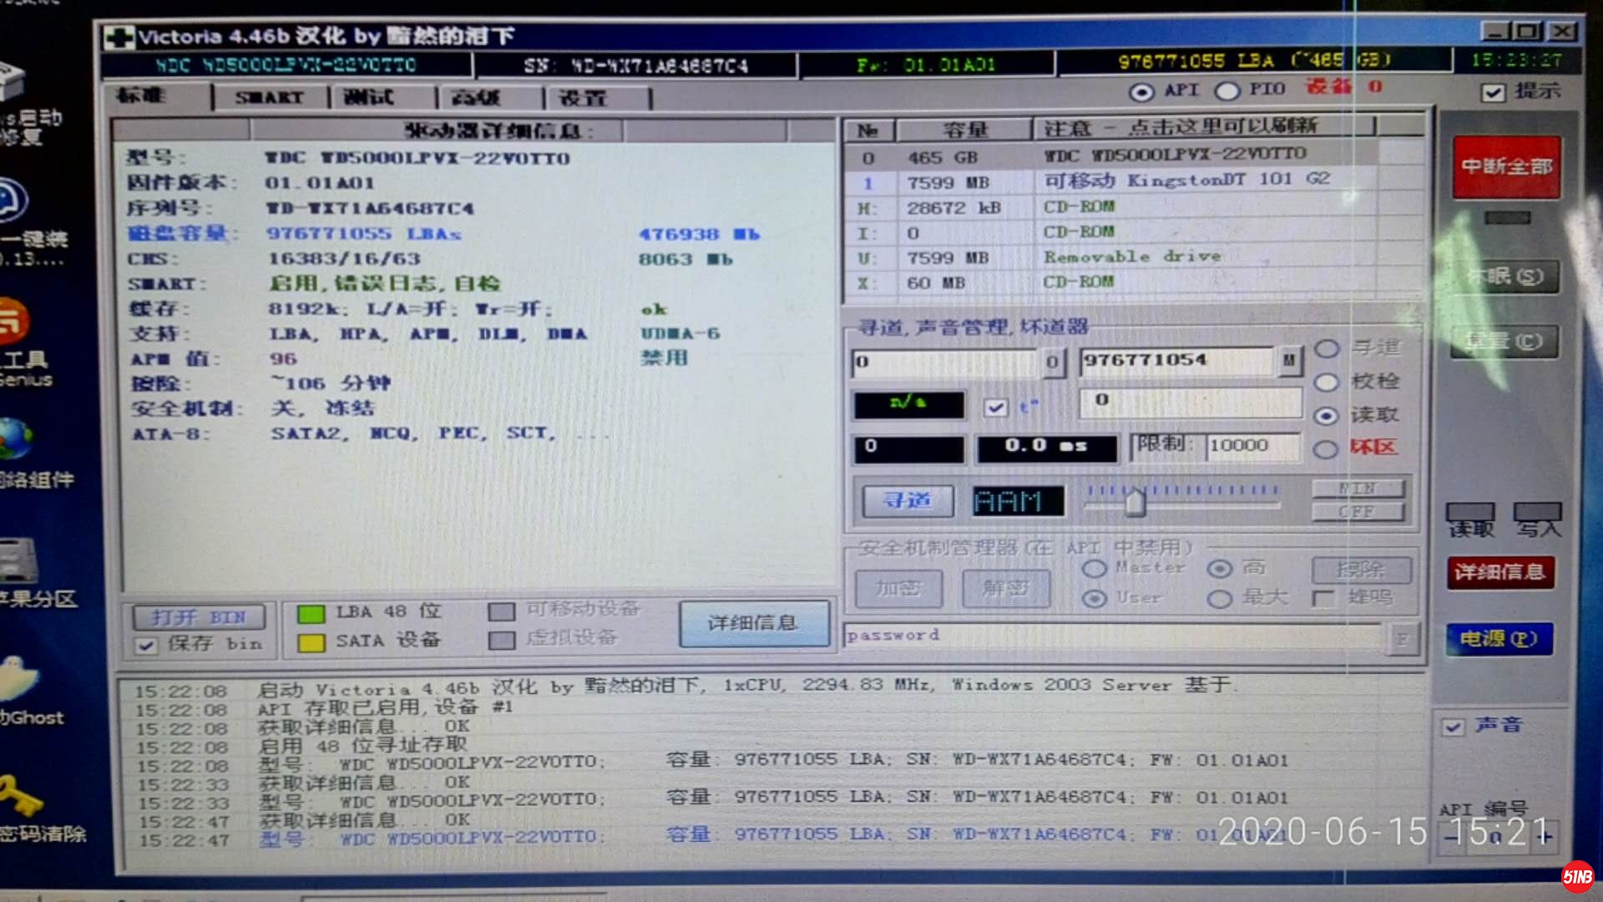Screen dimensions: 1603x902
Task: Open the password removal key icon
Action: pyautogui.click(x=18, y=795)
